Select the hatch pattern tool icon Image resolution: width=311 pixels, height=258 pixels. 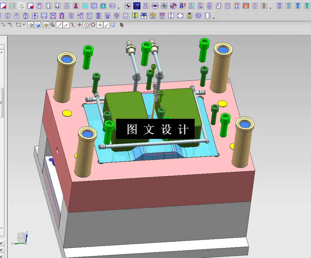94,5
